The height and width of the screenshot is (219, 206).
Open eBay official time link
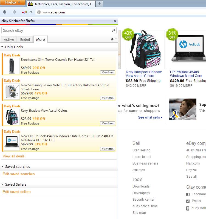click(x=145, y=206)
